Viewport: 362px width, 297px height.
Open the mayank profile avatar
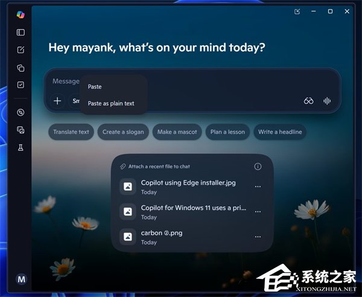click(21, 279)
